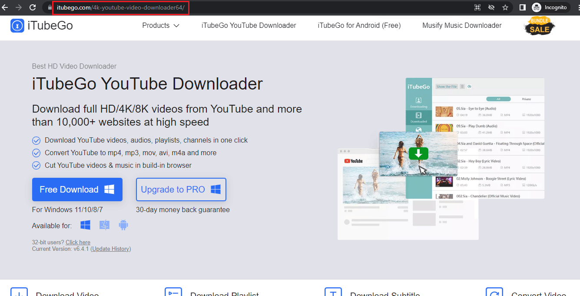Bookmark this page with the star
This screenshot has width=580, height=296.
tap(505, 7)
